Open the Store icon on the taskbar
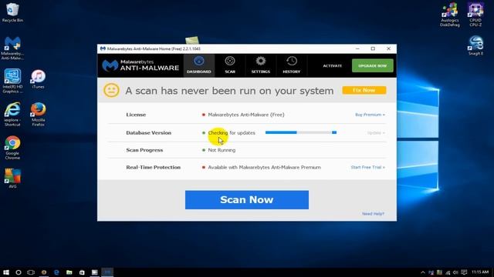This screenshot has height=277, width=494. (82, 272)
